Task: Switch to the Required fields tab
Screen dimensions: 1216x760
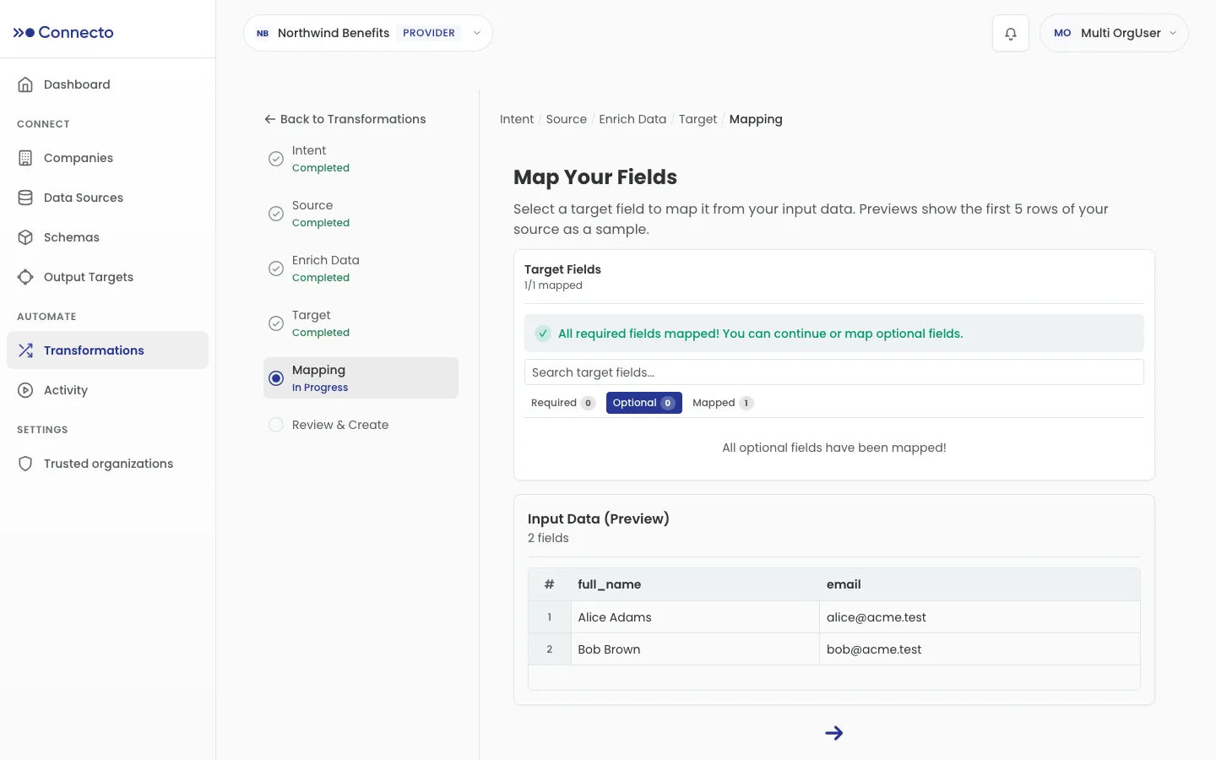Action: (x=562, y=403)
